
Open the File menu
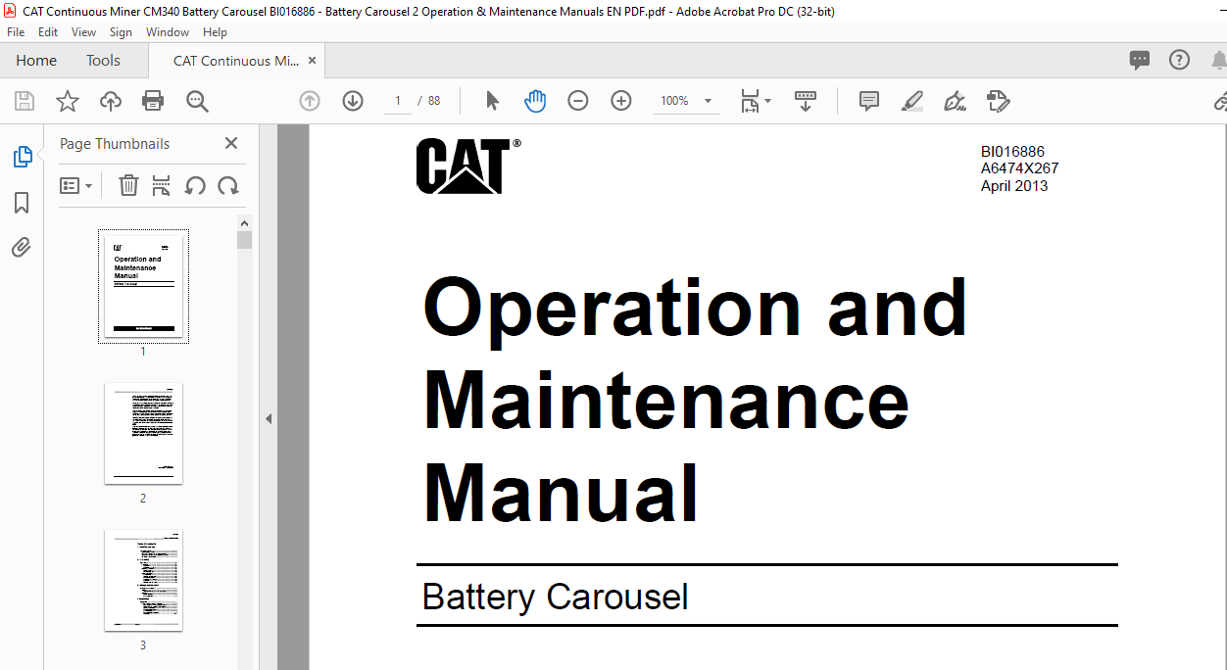tap(16, 32)
